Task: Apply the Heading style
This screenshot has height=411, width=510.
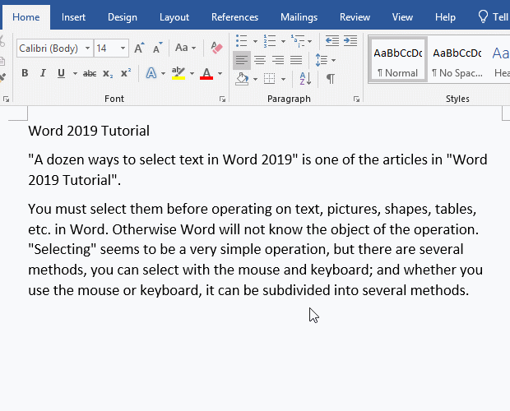Action: [x=500, y=60]
